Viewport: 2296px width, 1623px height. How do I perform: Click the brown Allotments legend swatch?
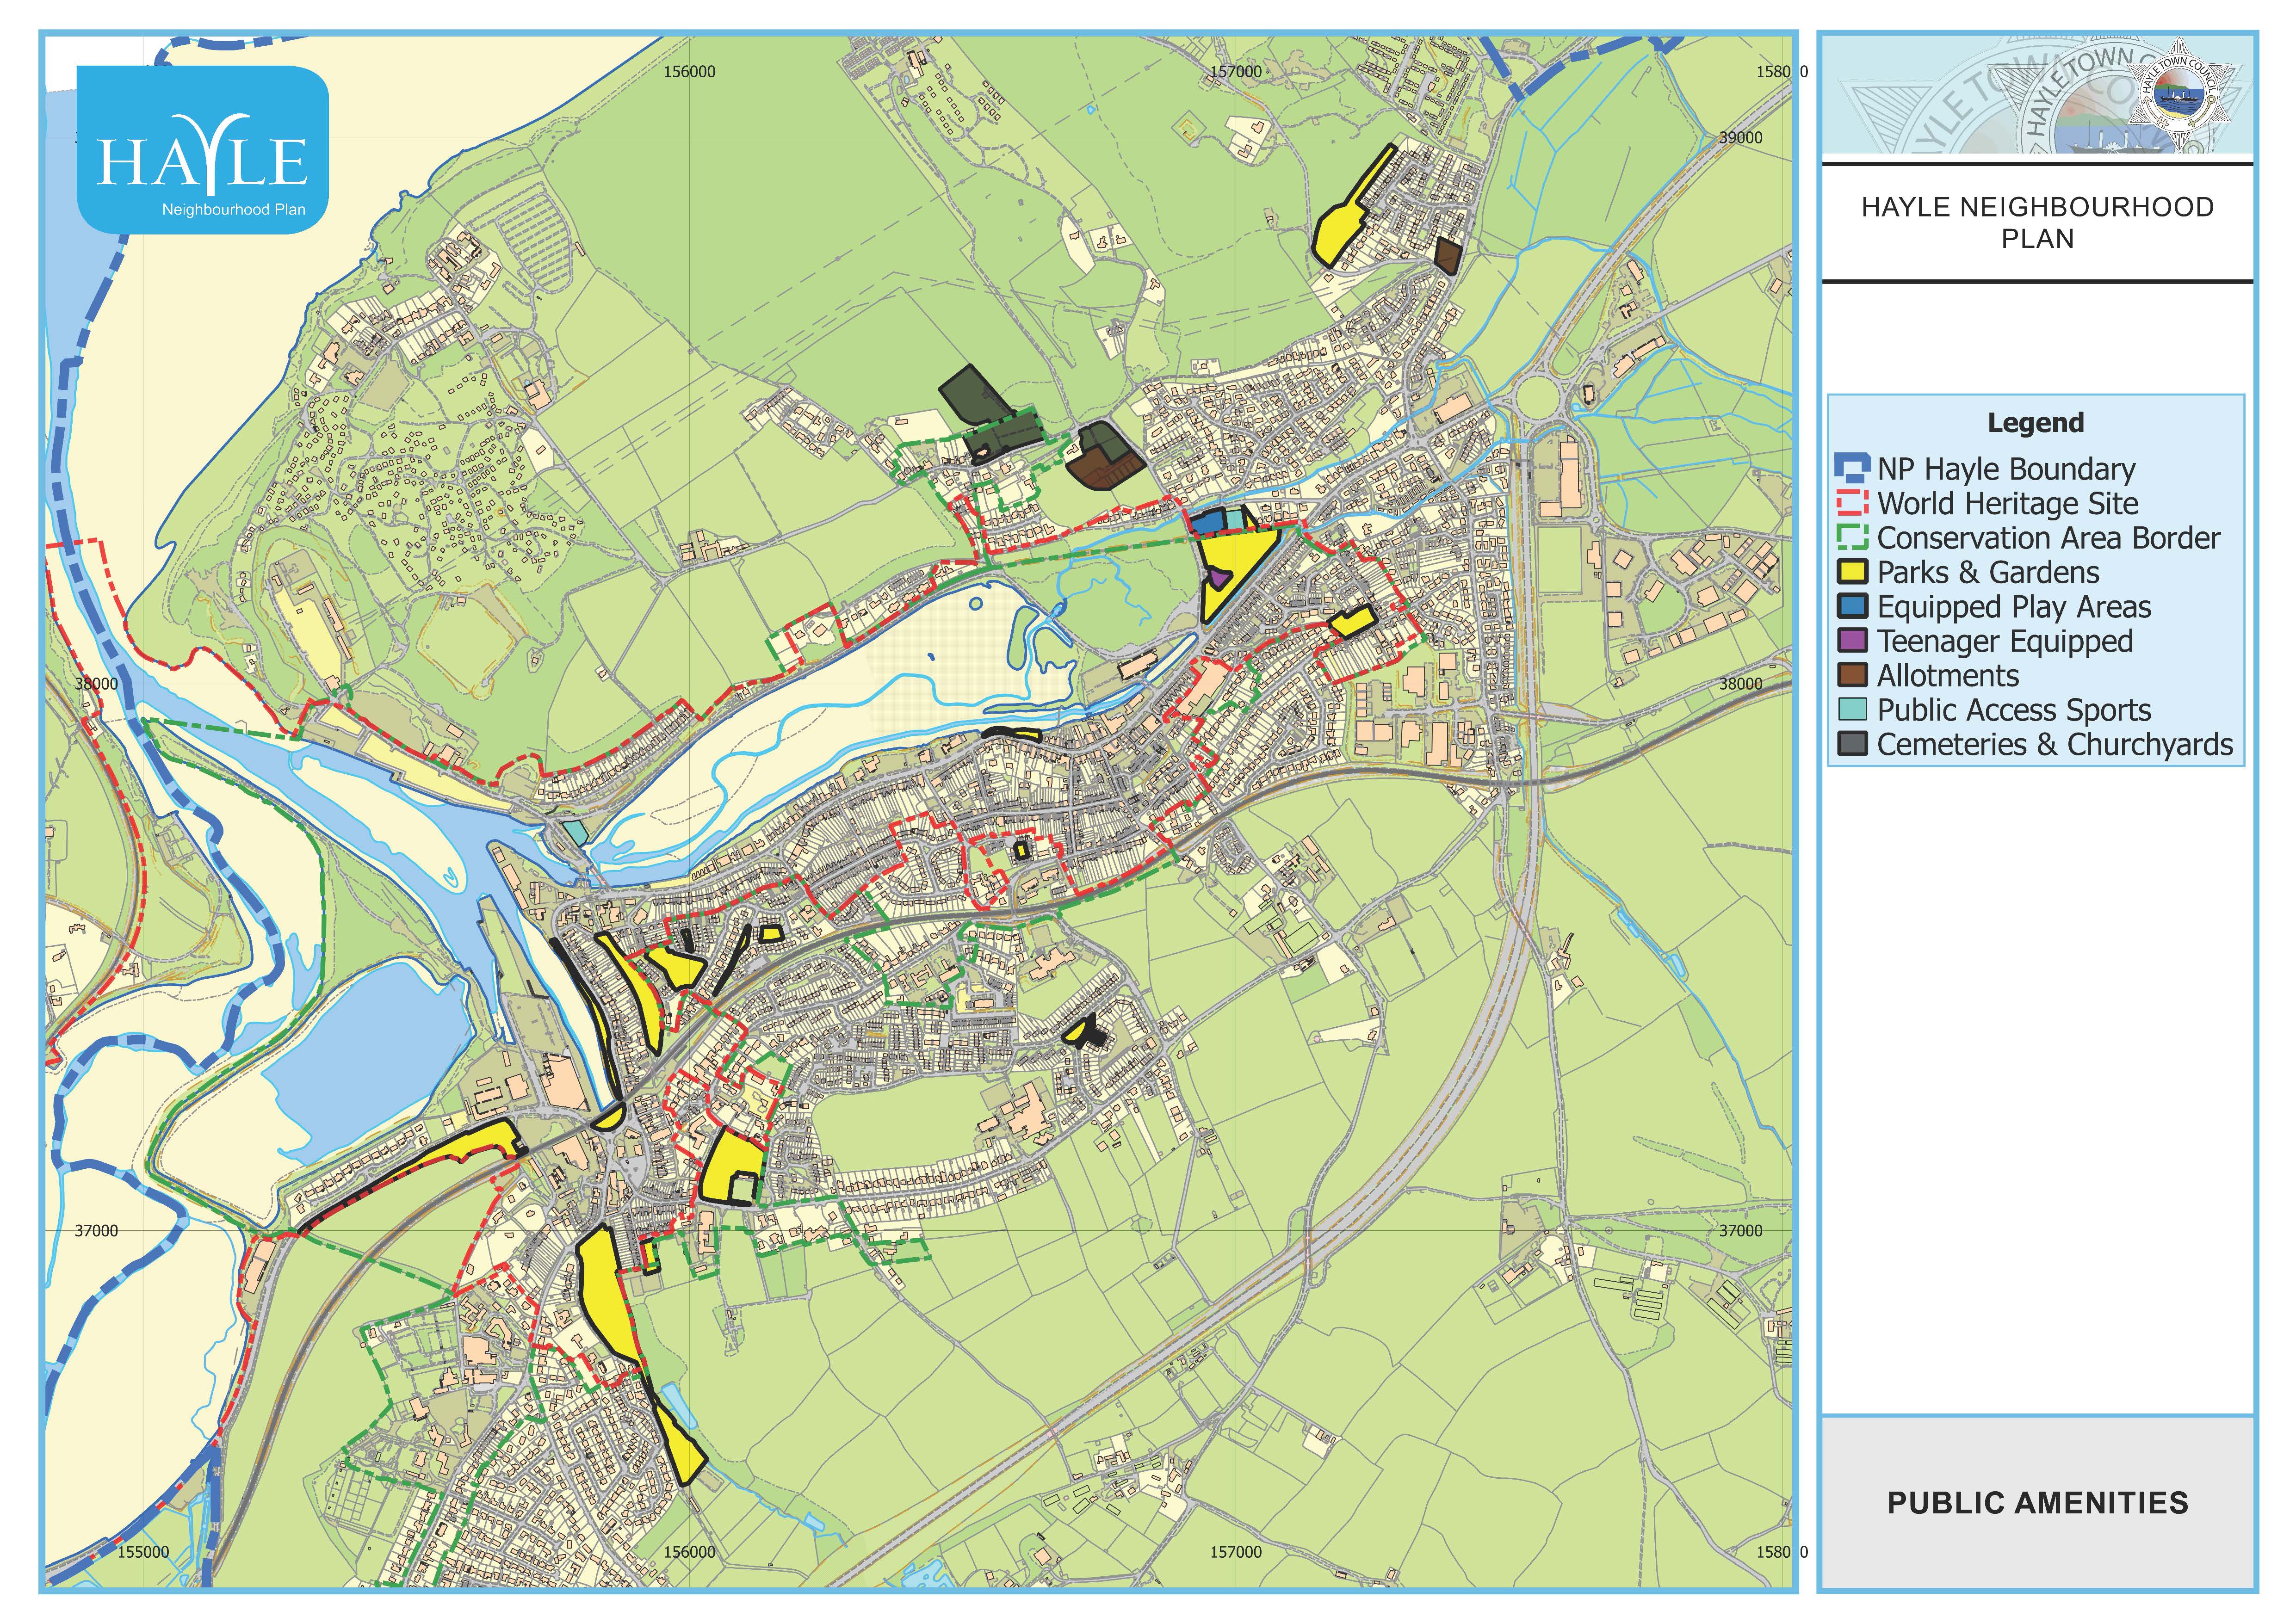tap(1852, 675)
